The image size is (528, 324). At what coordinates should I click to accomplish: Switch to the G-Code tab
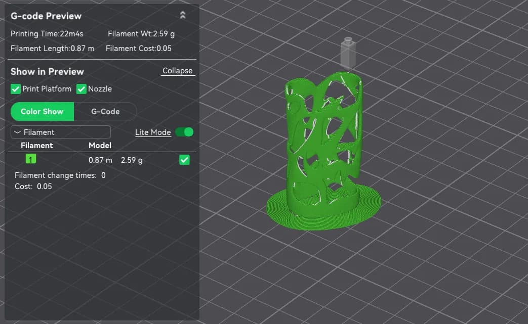pos(105,112)
